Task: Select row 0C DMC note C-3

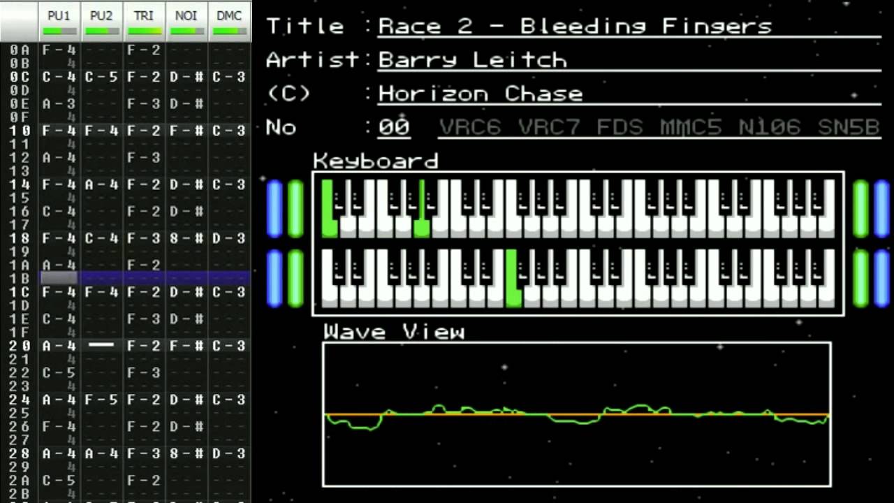Action: pos(229,77)
